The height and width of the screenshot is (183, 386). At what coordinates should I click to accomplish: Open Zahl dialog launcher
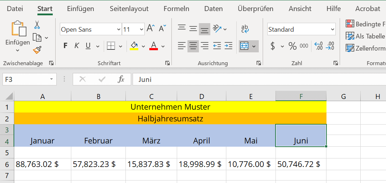pyautogui.click(x=335, y=63)
